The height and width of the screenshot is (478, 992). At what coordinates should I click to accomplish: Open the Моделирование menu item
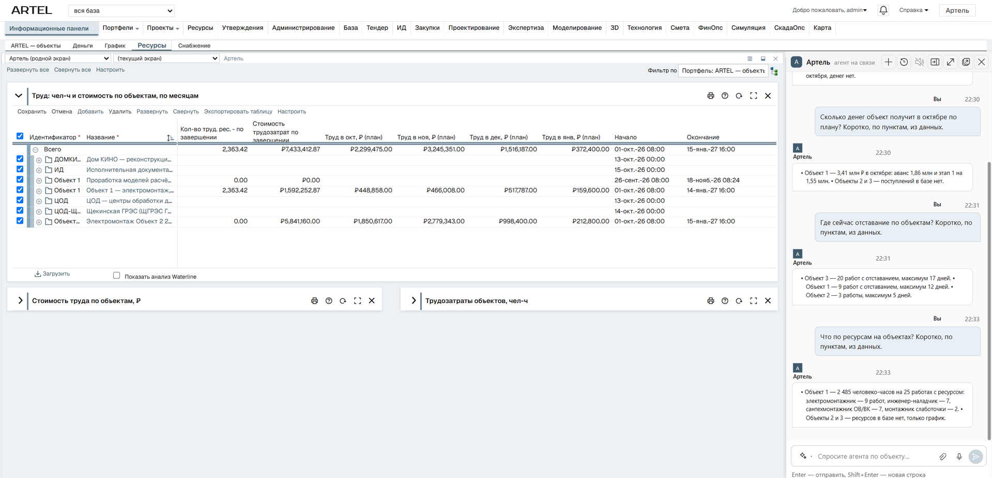coord(577,28)
